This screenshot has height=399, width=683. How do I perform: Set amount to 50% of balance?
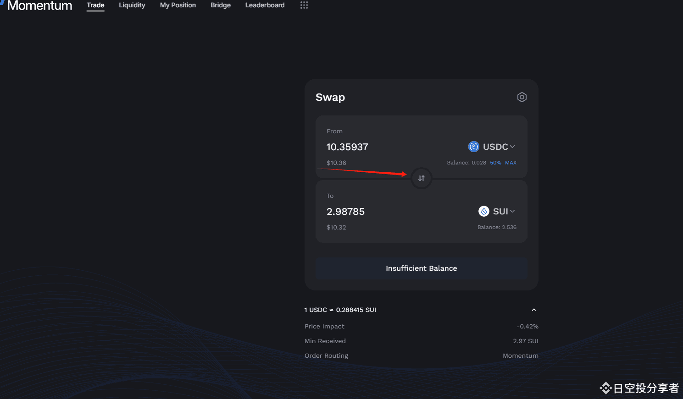pyautogui.click(x=495, y=163)
